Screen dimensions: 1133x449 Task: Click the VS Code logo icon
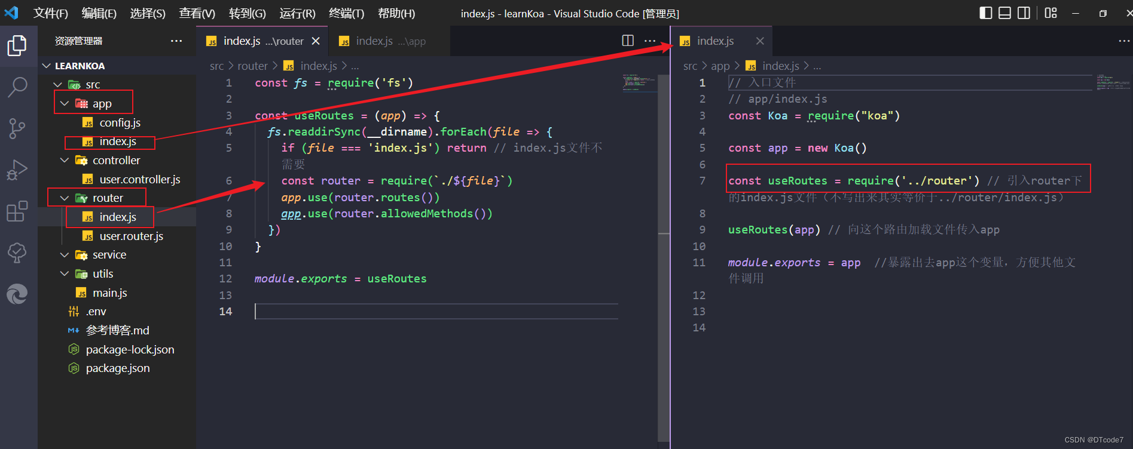(x=11, y=13)
